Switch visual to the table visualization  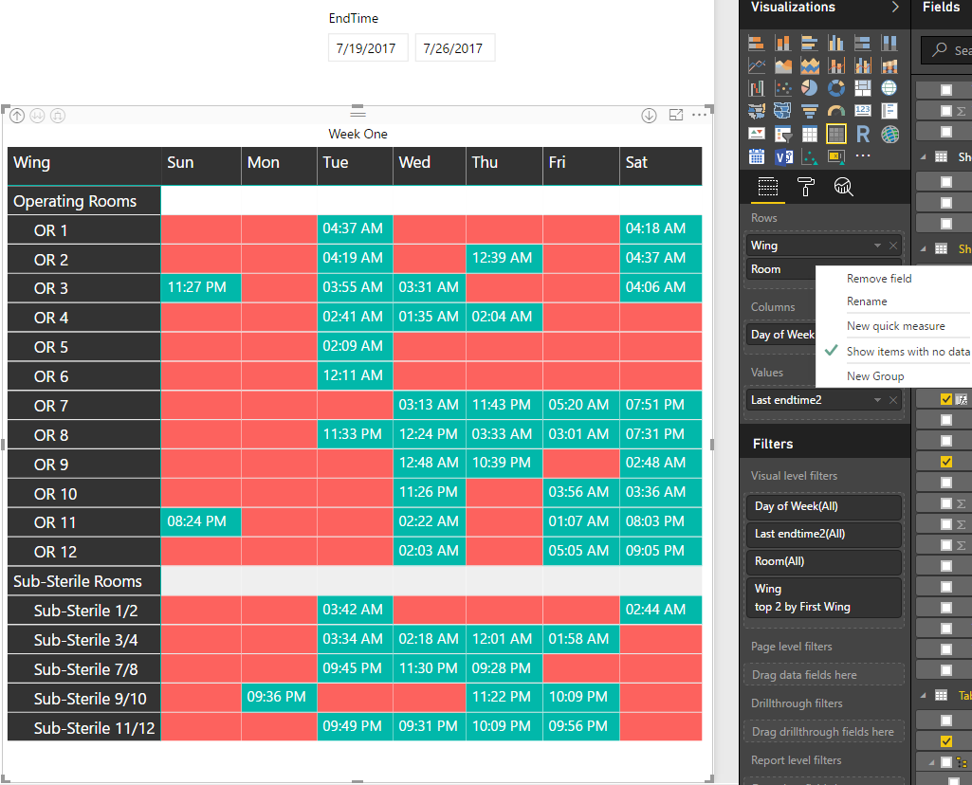[809, 134]
